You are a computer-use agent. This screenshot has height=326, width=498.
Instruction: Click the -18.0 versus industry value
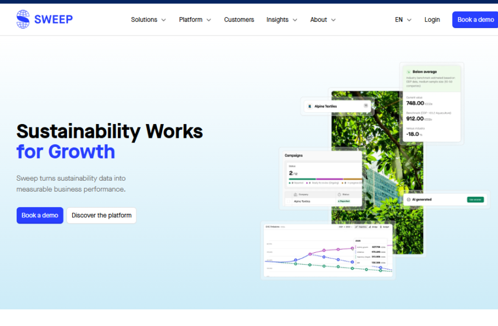click(x=413, y=134)
